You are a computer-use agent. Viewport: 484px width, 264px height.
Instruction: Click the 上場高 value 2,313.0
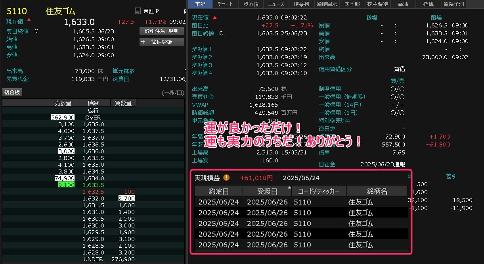[267, 152]
